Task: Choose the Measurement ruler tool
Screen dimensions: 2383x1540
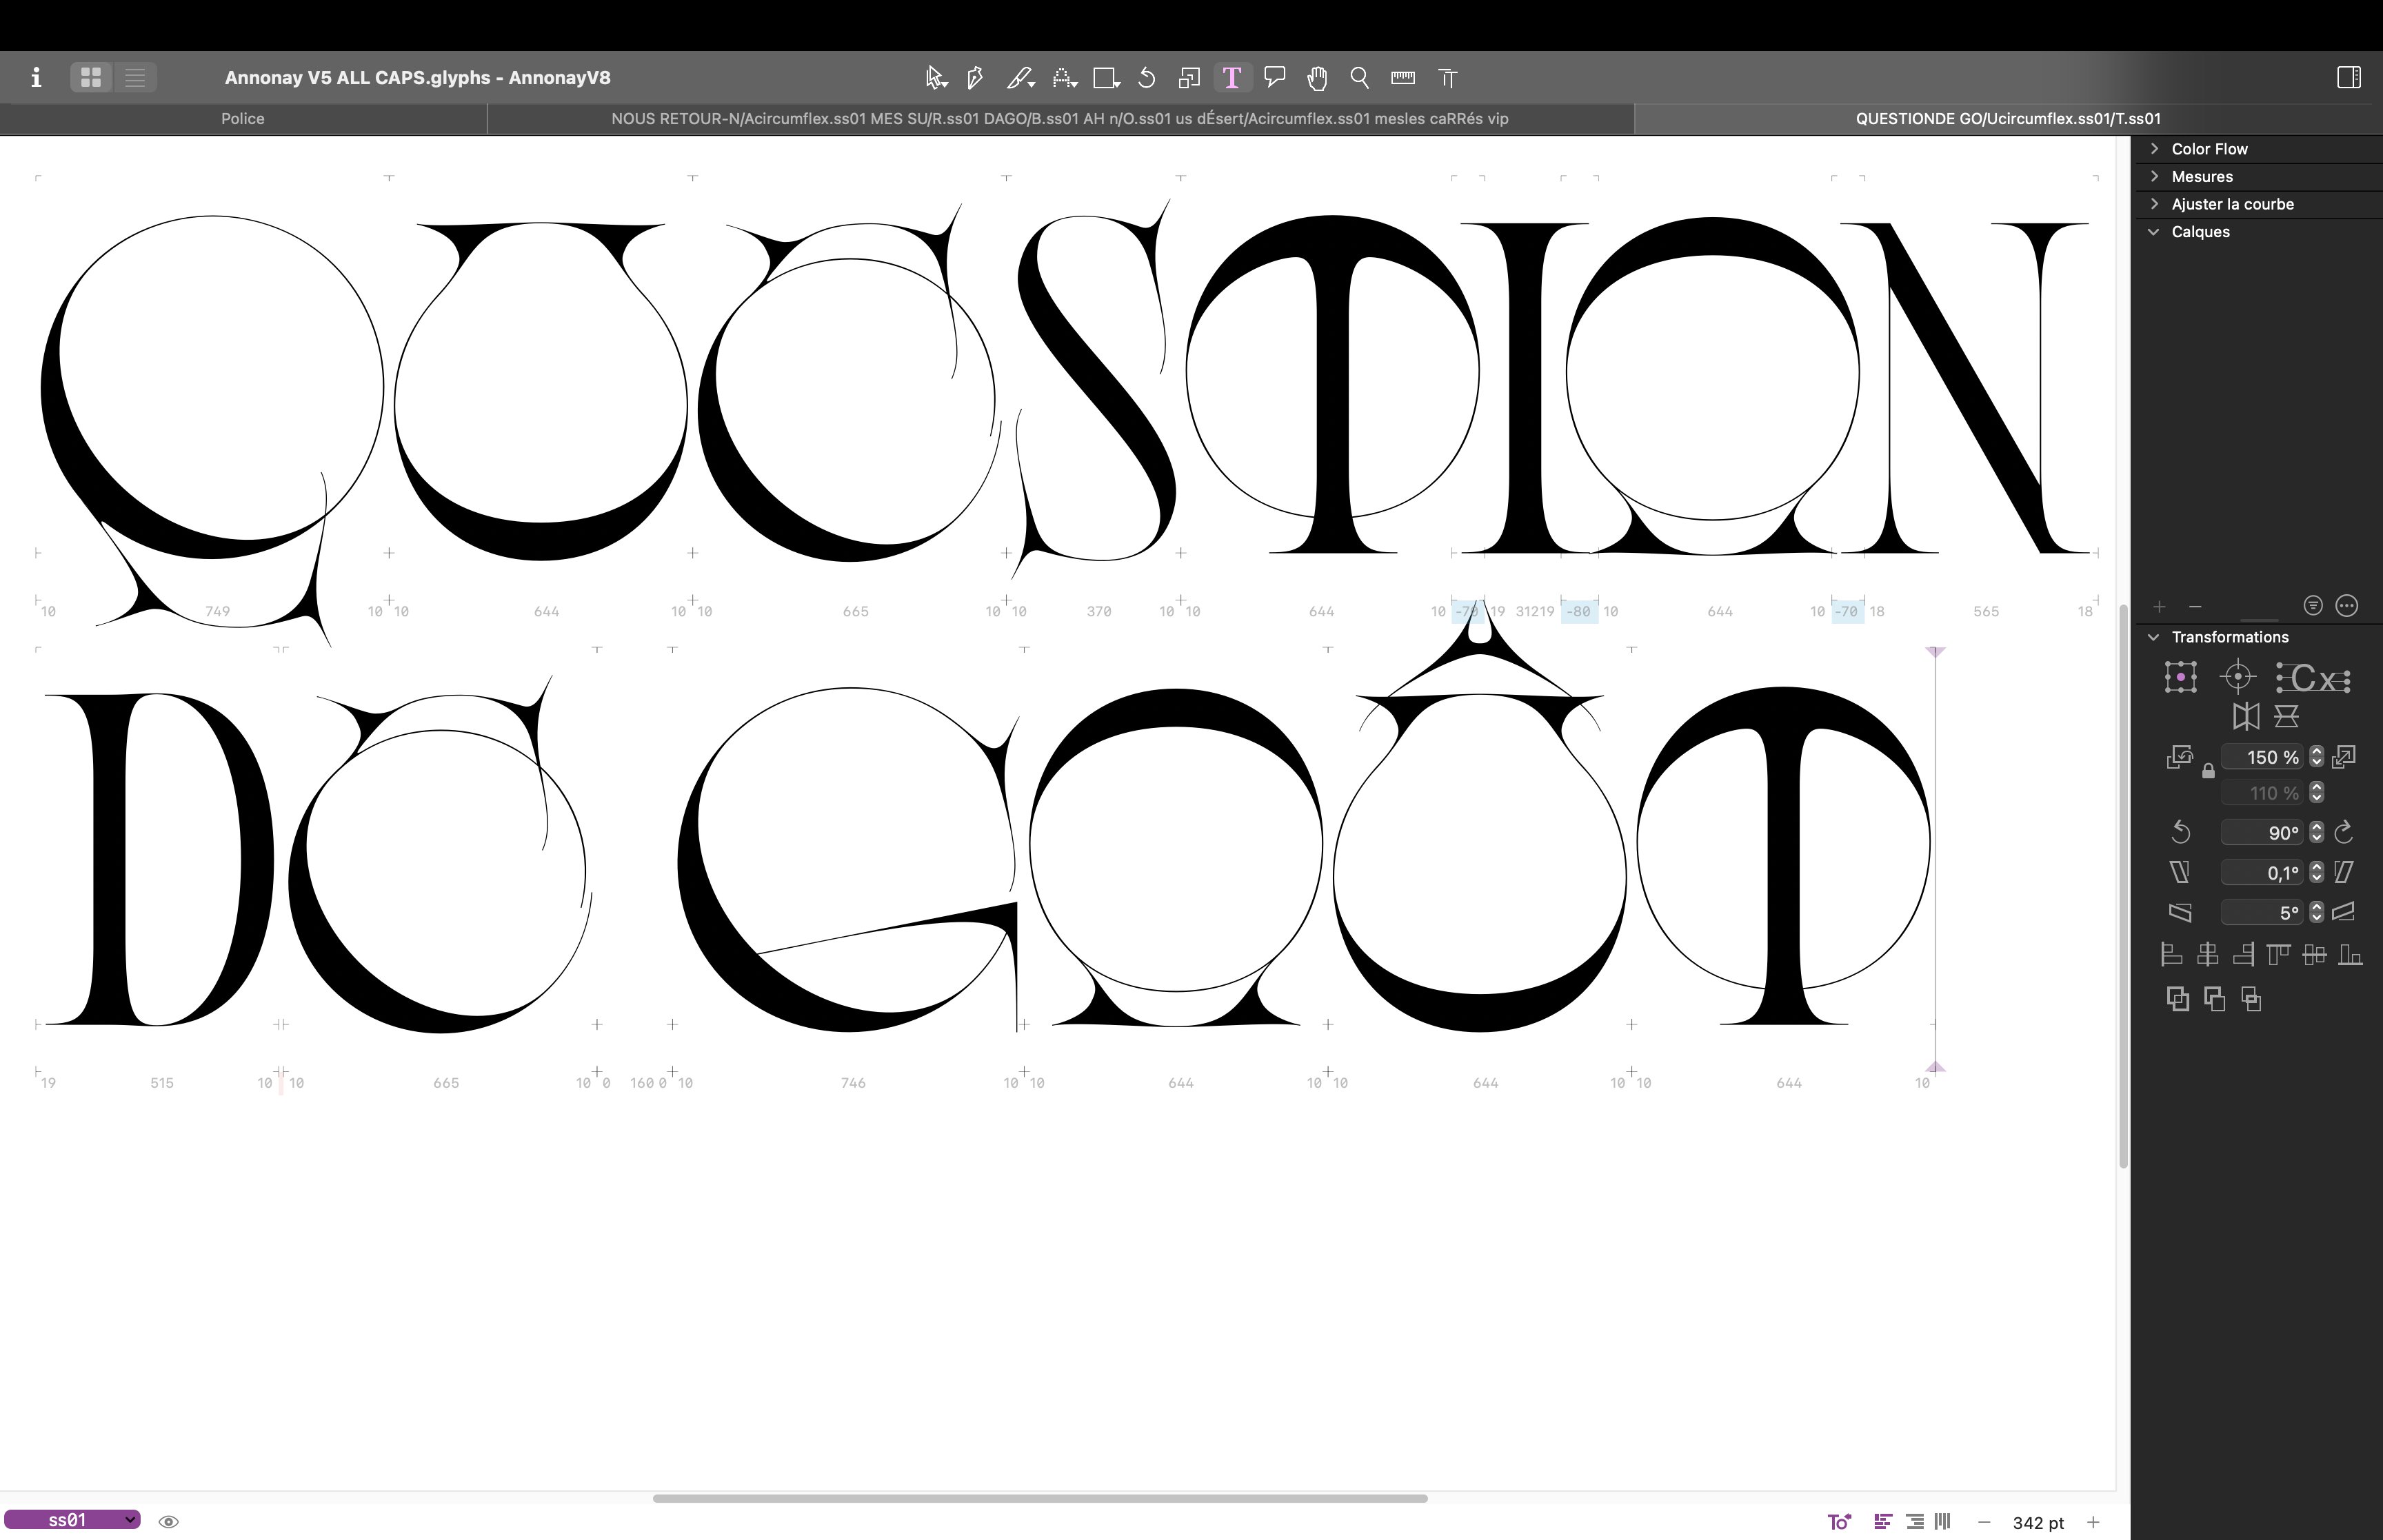Action: click(x=1402, y=78)
